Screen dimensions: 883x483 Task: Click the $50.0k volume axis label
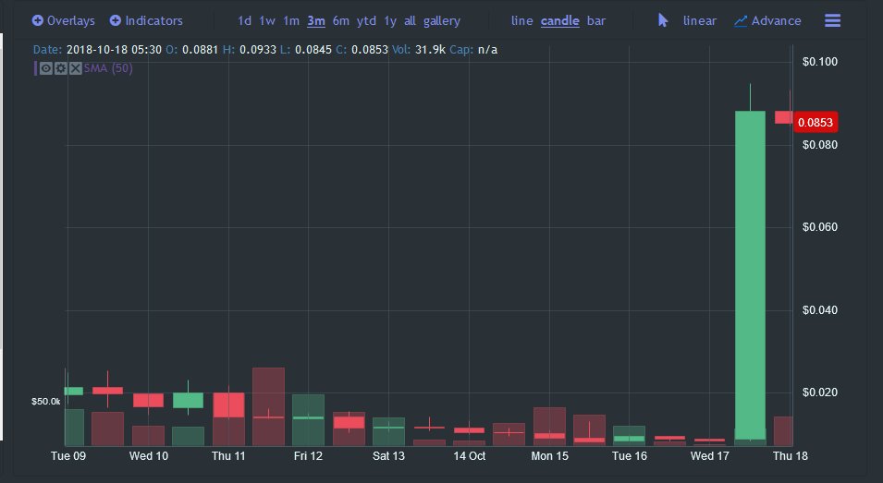45,402
